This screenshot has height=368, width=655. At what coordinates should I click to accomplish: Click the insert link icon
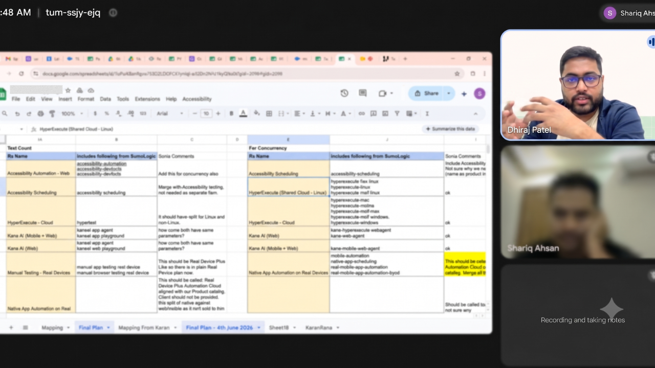coord(362,113)
